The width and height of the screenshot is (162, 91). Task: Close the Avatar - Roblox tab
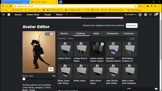point(56,2)
